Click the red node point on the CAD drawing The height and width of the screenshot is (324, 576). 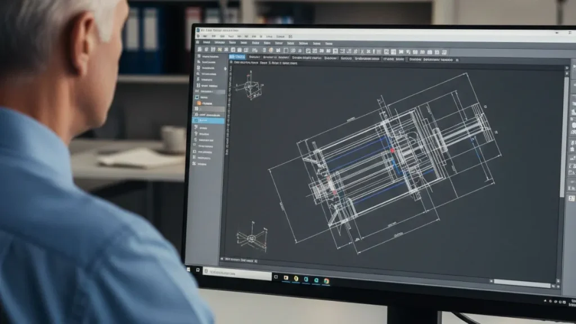[x=392, y=150]
